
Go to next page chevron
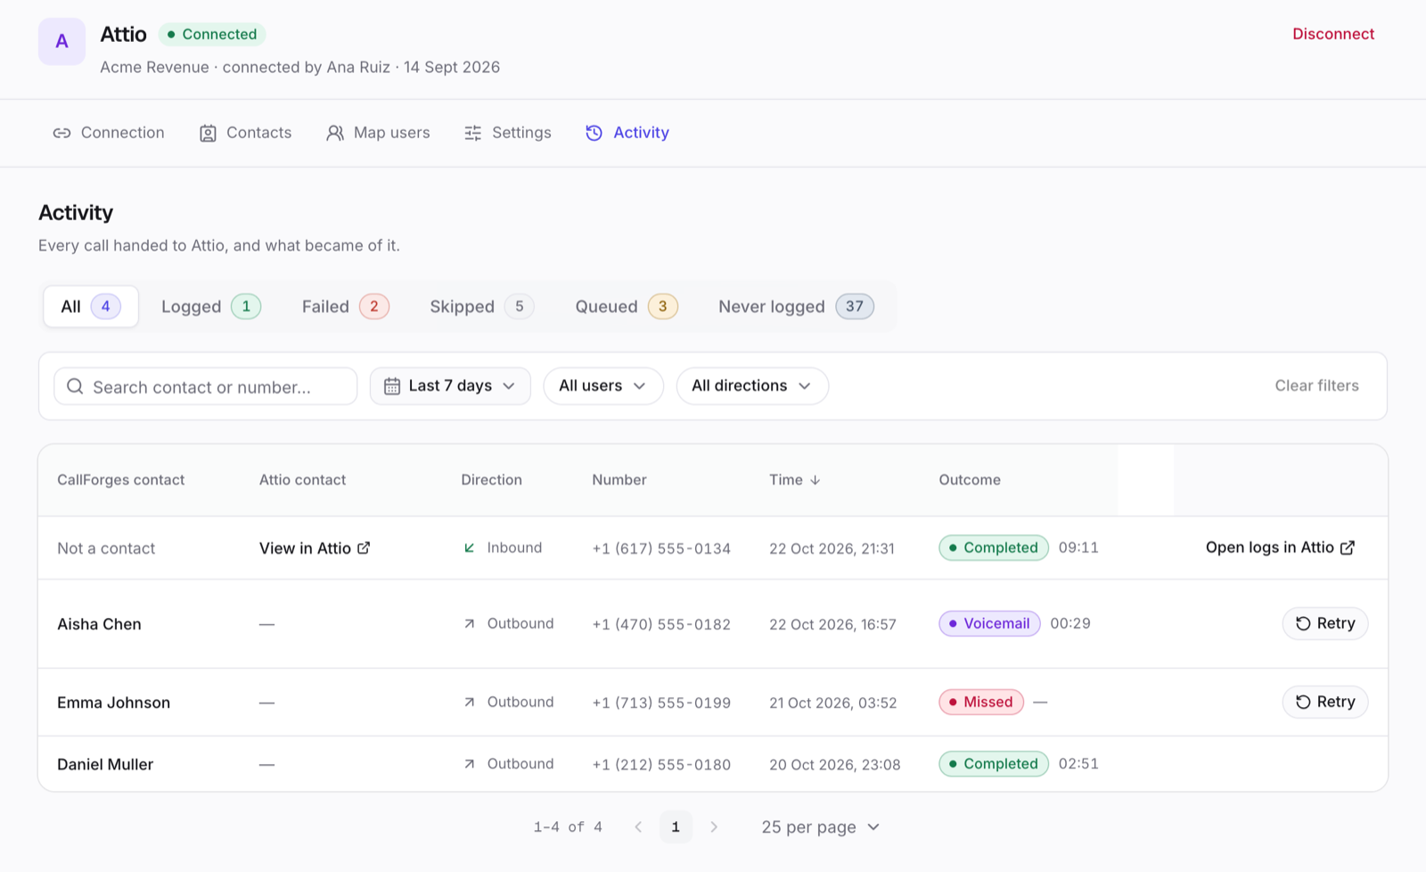pos(714,827)
